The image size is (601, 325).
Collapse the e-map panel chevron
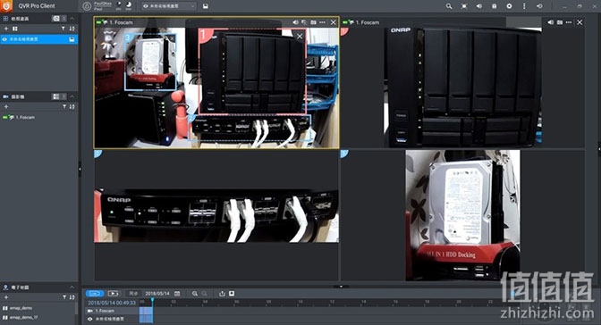pos(72,287)
